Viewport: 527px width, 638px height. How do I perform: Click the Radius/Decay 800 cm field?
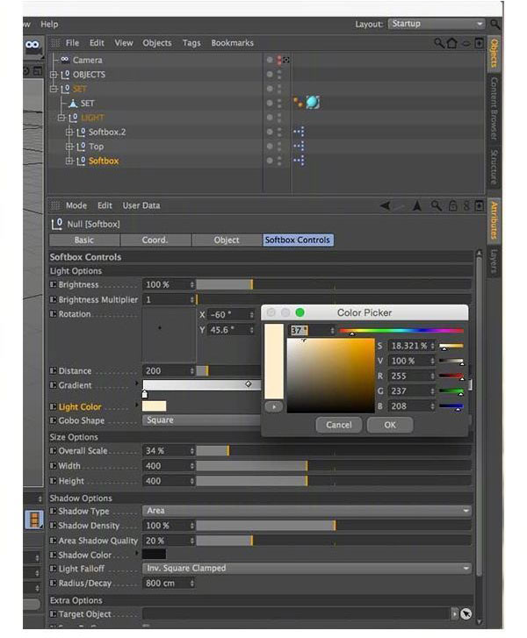[x=168, y=583]
